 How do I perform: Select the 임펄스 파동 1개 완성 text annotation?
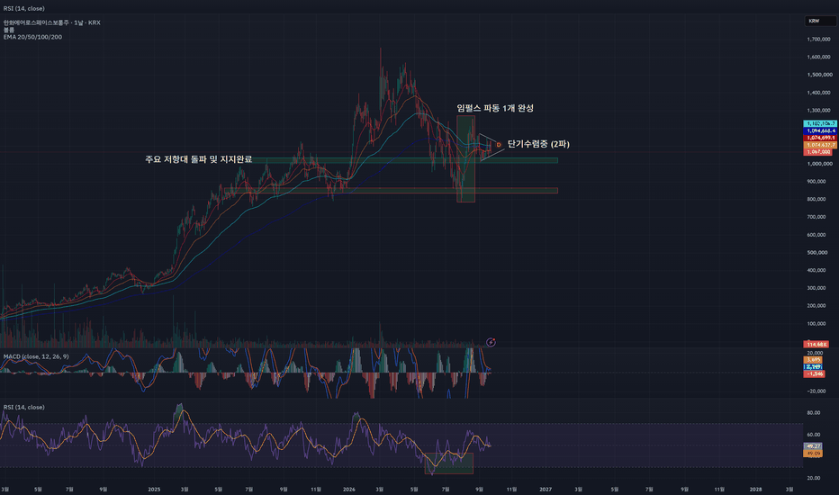click(x=495, y=108)
